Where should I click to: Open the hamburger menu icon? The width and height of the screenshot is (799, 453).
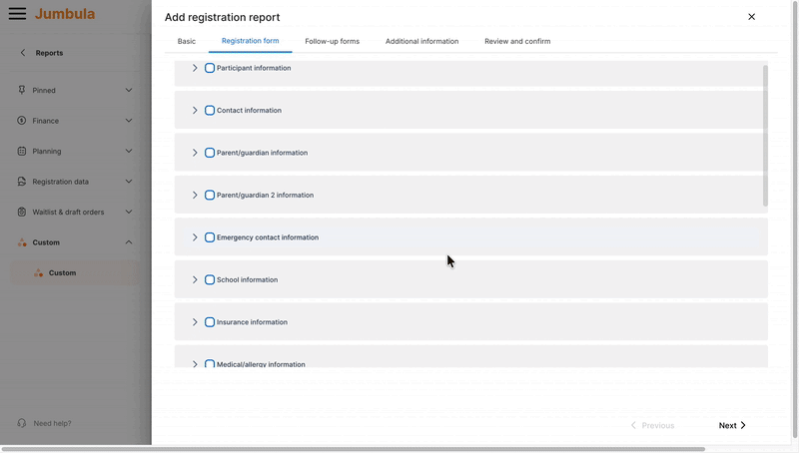point(17,14)
